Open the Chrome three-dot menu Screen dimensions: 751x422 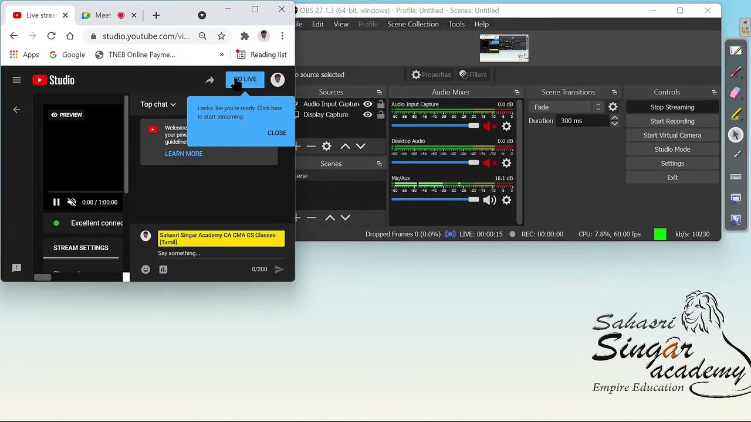click(x=282, y=36)
